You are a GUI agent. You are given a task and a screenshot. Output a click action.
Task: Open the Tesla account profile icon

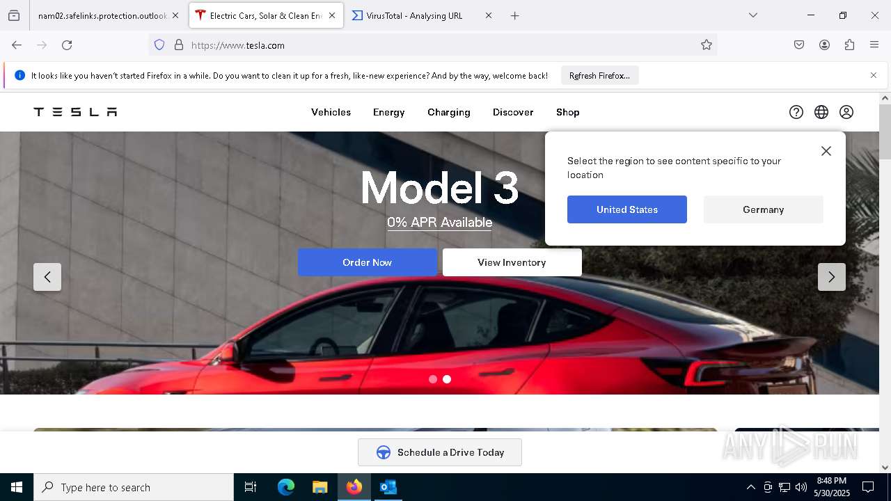click(846, 112)
